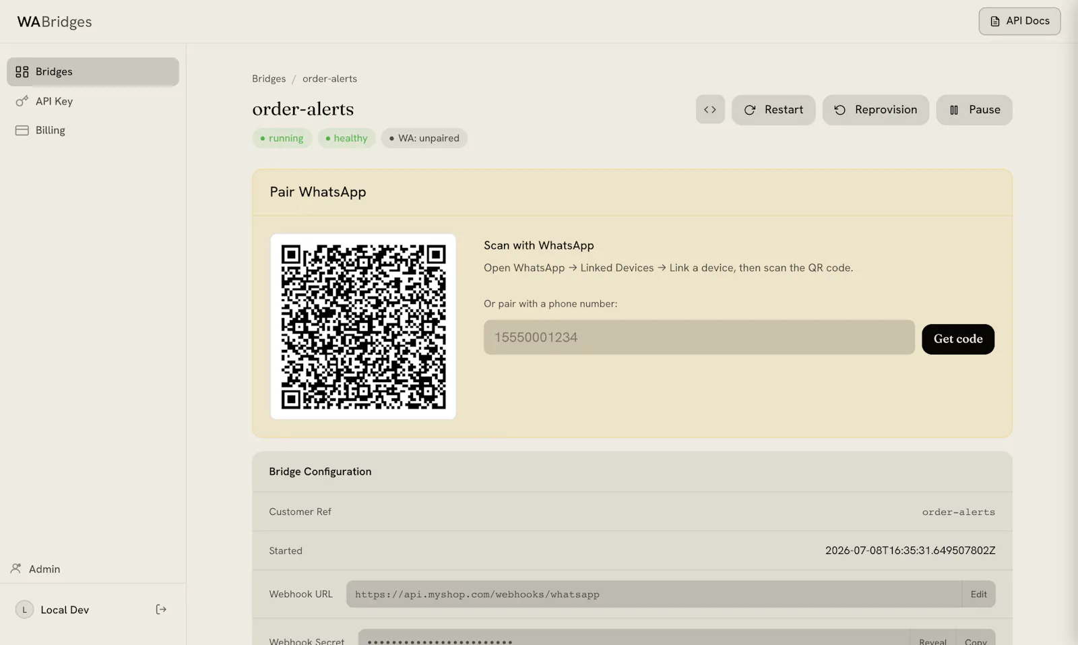Screen dimensions: 1078x645
Task: Pause the bridge
Action: pos(974,110)
